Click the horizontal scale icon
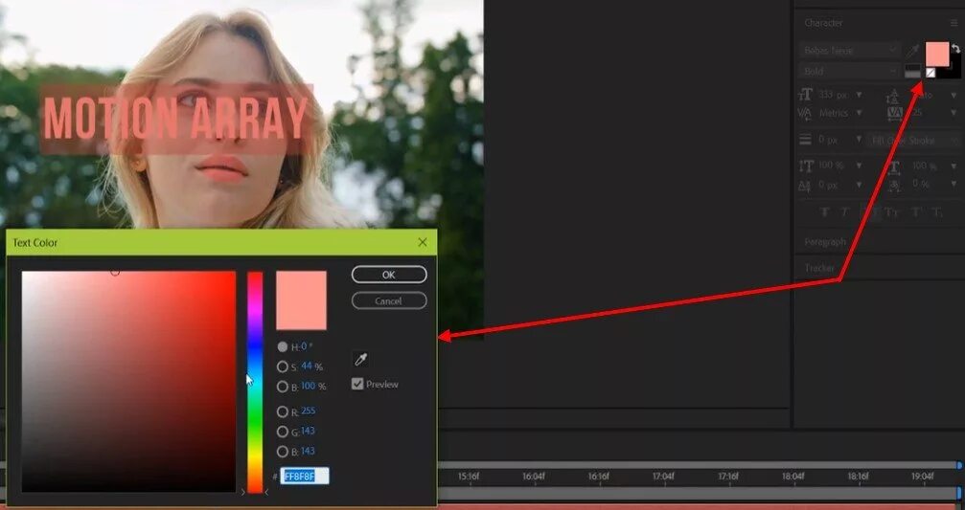This screenshot has width=965, height=510. pyautogui.click(x=895, y=167)
